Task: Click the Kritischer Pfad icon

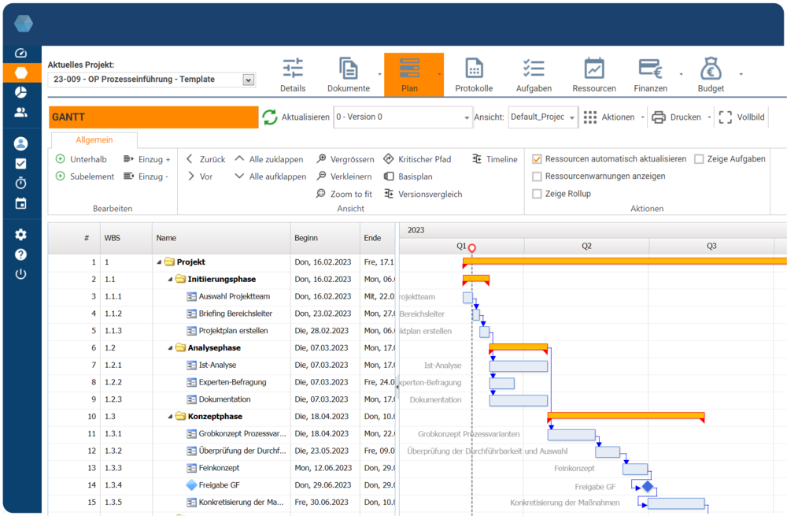Action: tap(389, 159)
